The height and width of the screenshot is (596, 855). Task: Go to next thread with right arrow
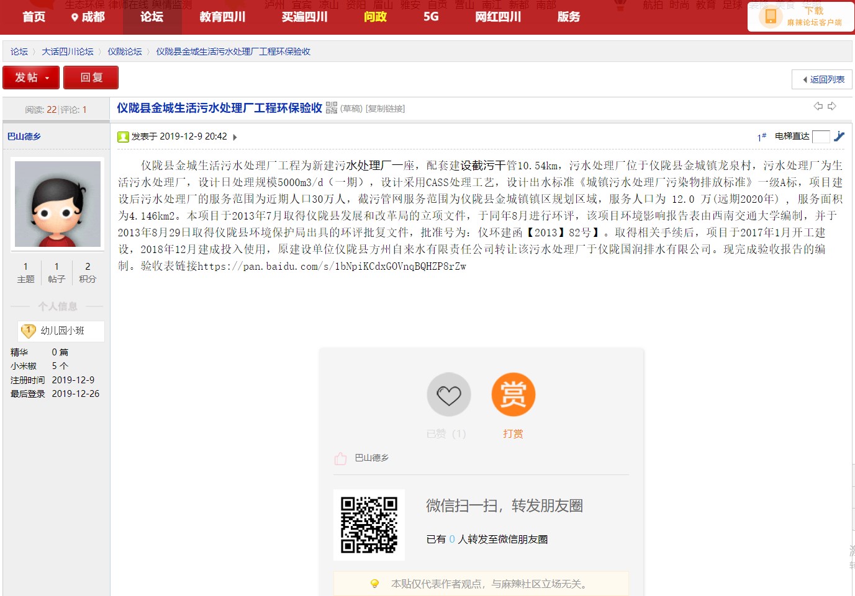point(832,106)
